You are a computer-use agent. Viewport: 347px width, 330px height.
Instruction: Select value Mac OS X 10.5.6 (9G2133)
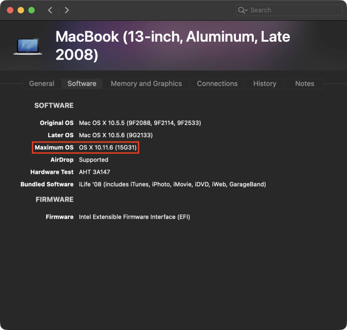click(x=116, y=135)
